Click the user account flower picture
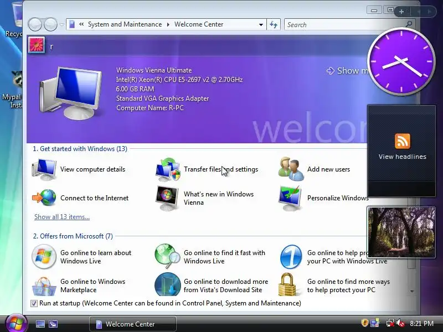This screenshot has width=443, height=332. click(x=37, y=45)
